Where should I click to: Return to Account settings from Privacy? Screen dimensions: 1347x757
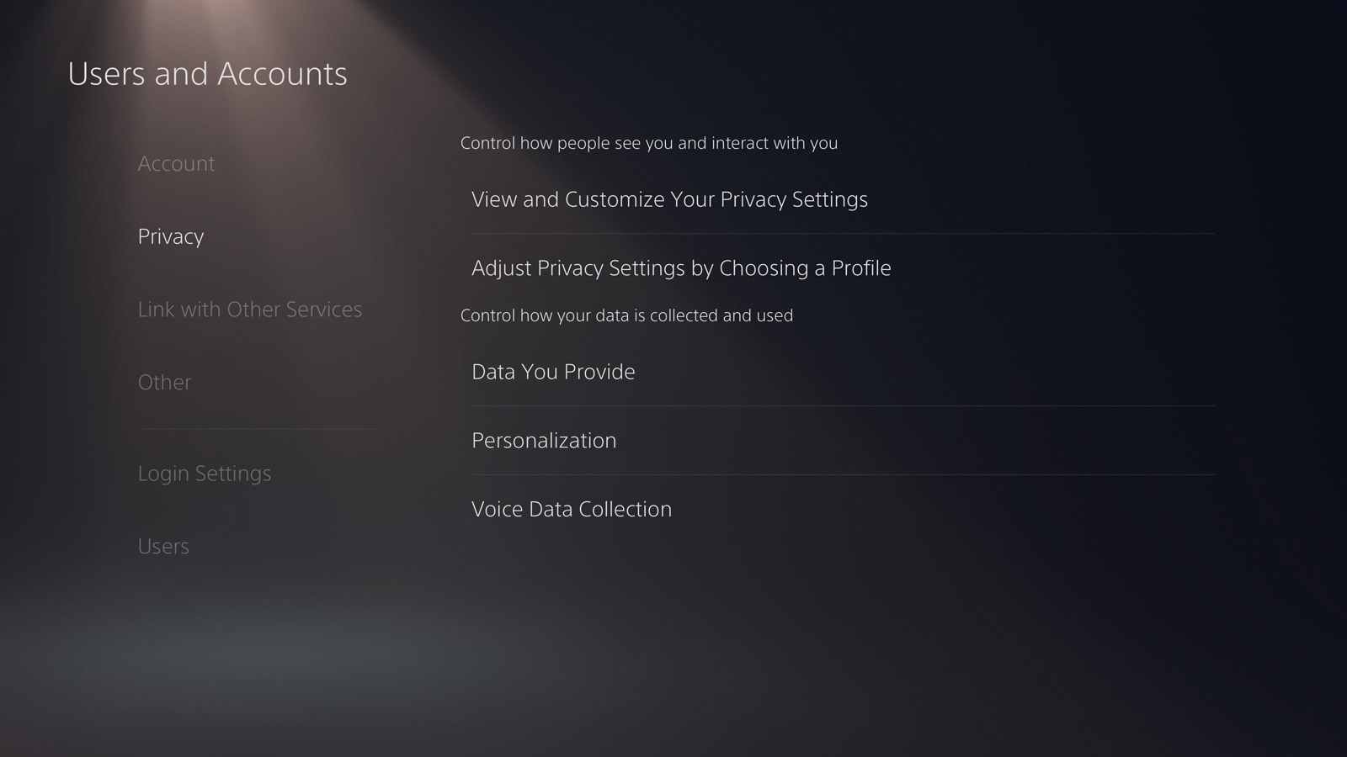click(176, 164)
